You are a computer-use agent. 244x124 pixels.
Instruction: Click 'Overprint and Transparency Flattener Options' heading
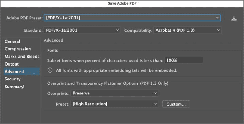108,83
